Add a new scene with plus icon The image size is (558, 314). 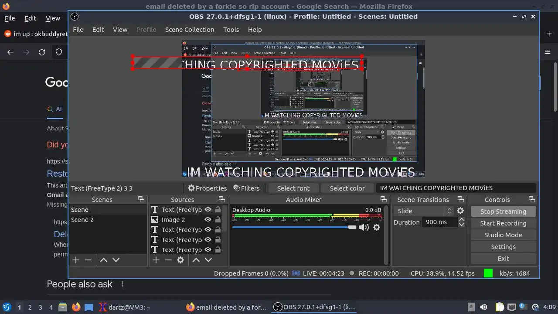click(76, 260)
